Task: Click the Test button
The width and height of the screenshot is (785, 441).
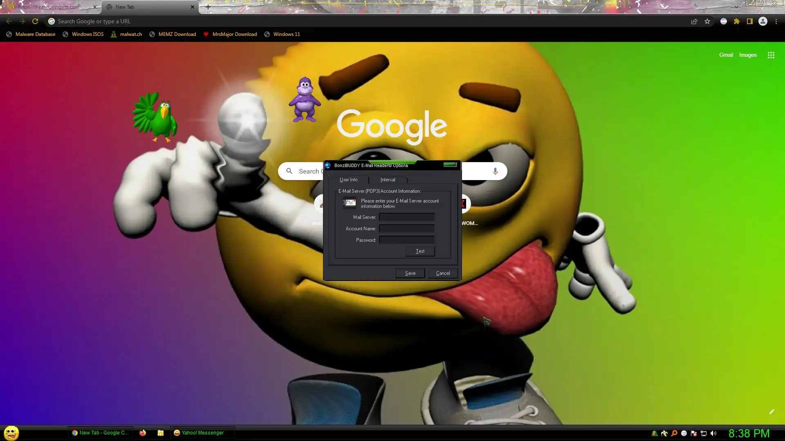Action: [x=420, y=251]
